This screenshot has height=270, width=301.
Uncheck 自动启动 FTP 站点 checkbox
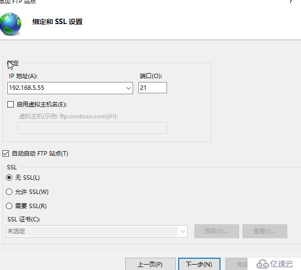pos(5,154)
